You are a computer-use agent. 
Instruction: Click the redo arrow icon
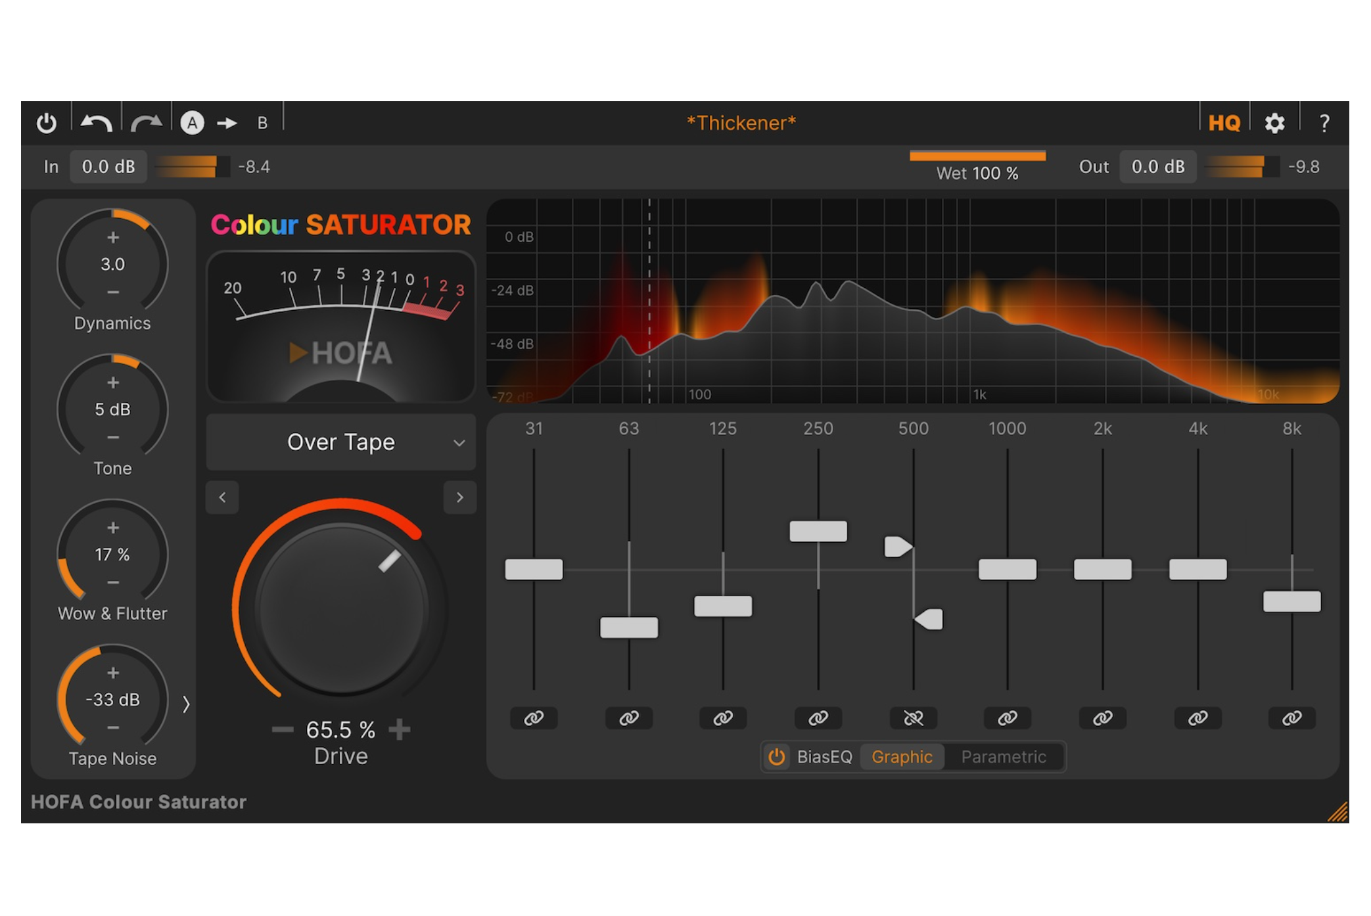click(146, 123)
